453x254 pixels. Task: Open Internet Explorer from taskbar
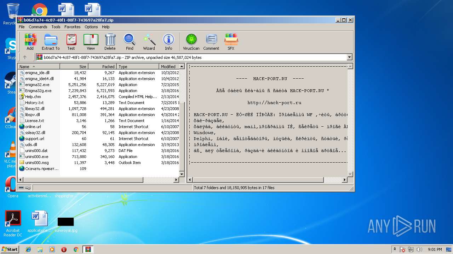pyautogui.click(x=28, y=249)
